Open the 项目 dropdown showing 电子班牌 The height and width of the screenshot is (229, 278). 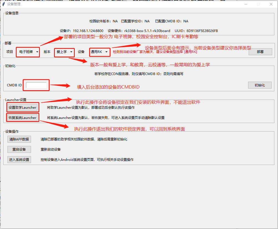[29, 52]
